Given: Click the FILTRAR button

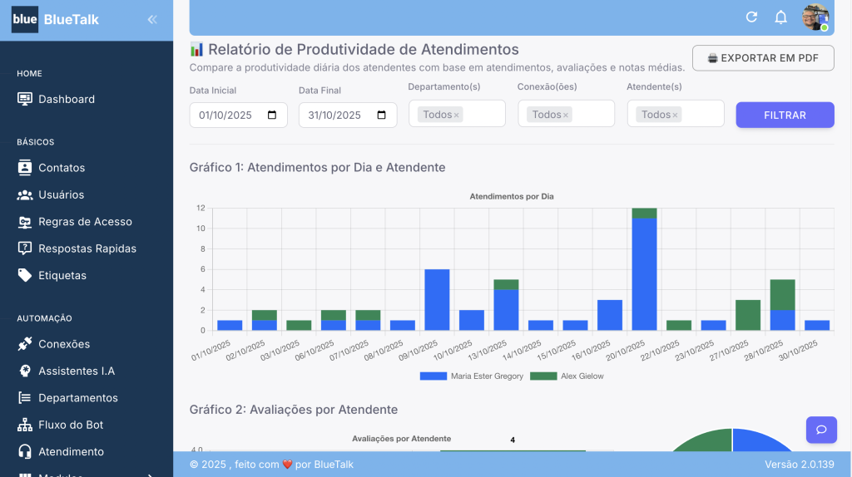Looking at the screenshot, I should (784, 116).
